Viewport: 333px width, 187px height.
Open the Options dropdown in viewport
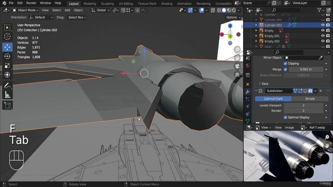point(233,17)
